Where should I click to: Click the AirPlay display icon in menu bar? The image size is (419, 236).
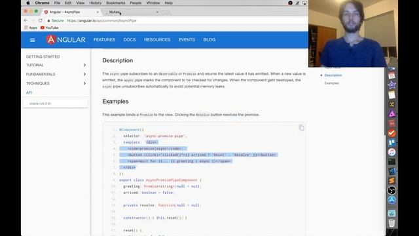pos(304,3)
